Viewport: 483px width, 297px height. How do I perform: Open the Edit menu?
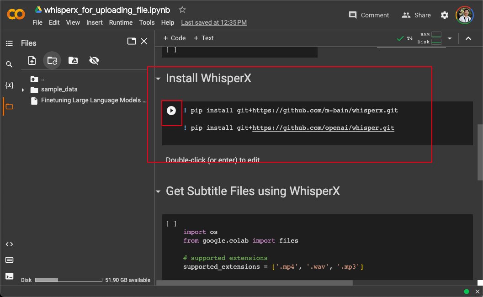click(x=54, y=22)
